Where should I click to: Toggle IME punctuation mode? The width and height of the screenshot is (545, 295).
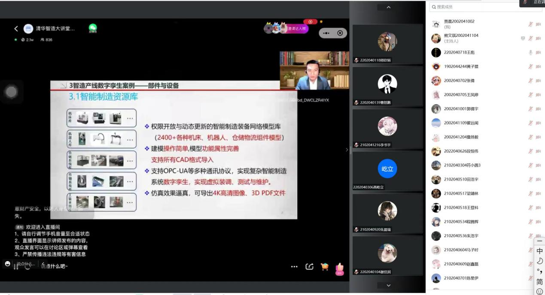pos(540,271)
